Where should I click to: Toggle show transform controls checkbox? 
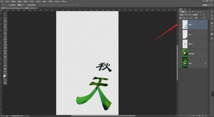(26, 5)
